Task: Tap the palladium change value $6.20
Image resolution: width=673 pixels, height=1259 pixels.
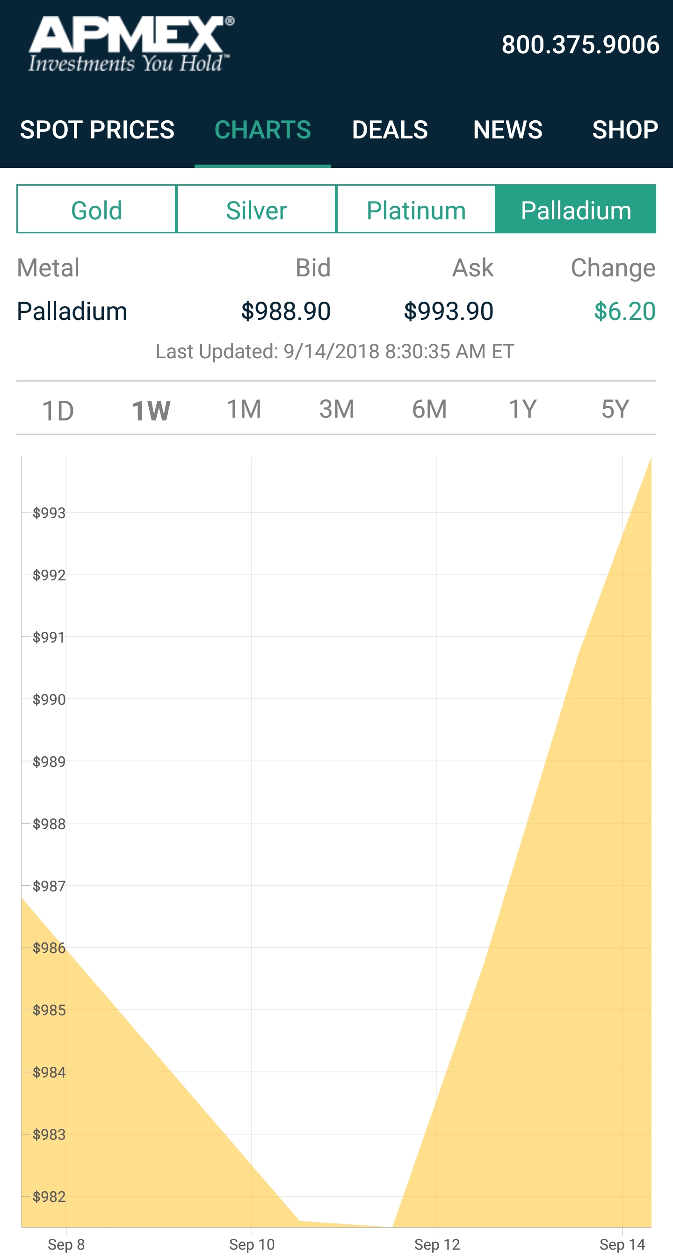Action: tap(624, 311)
